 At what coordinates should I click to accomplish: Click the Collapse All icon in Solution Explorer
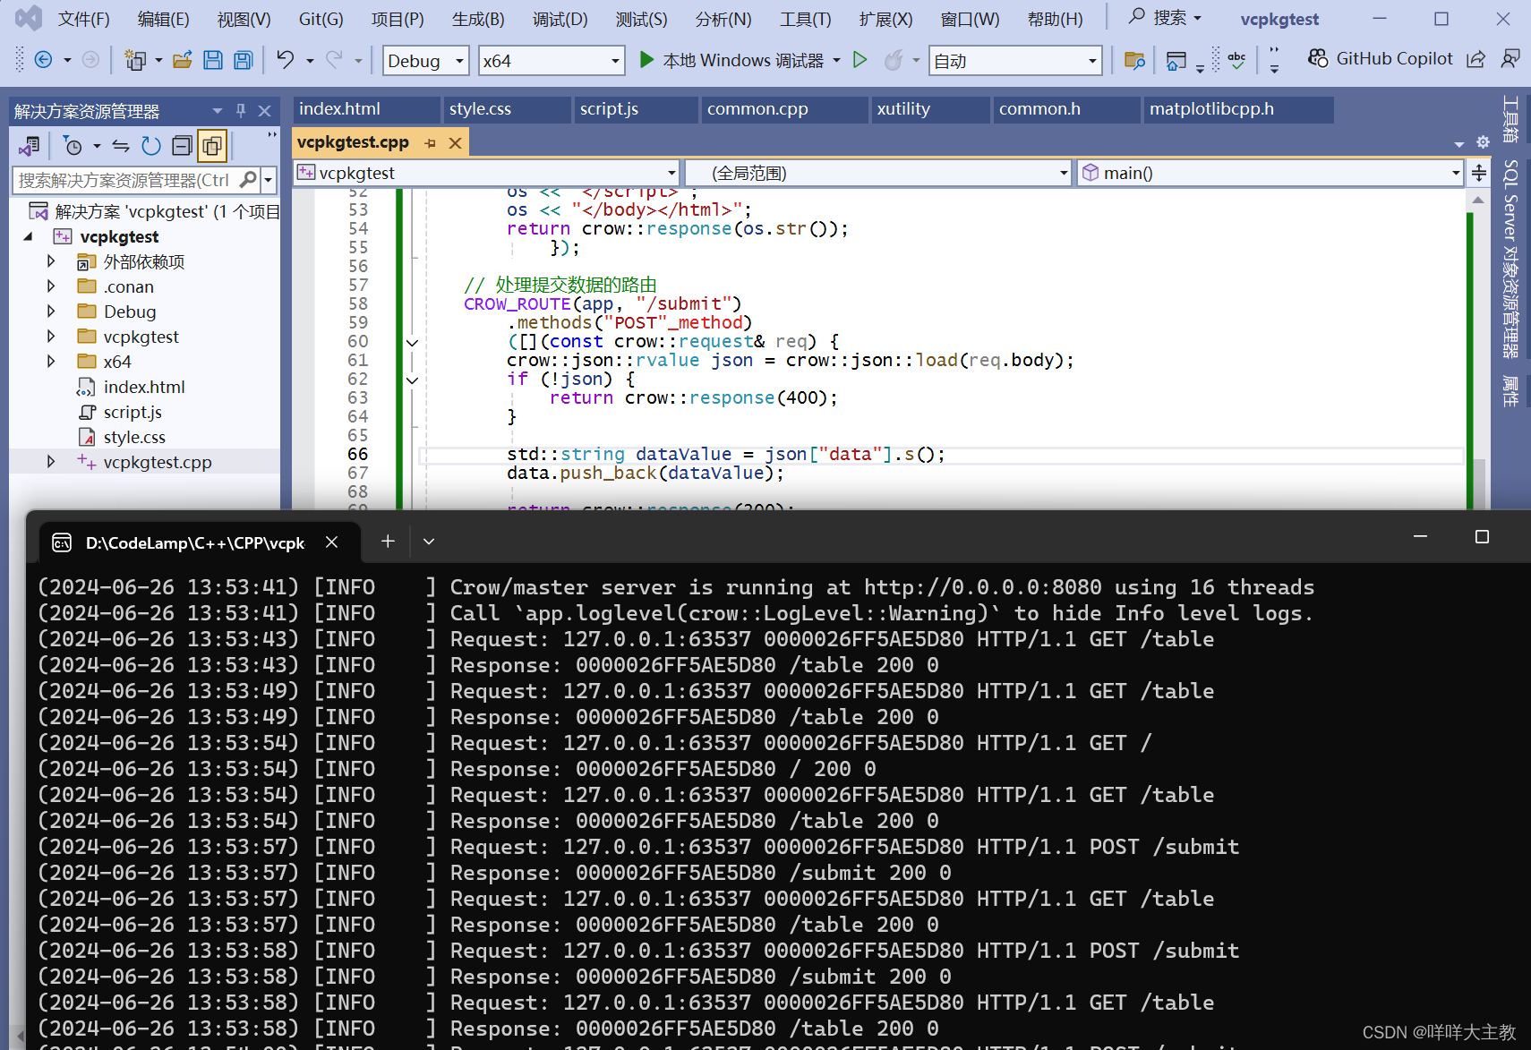coord(182,145)
